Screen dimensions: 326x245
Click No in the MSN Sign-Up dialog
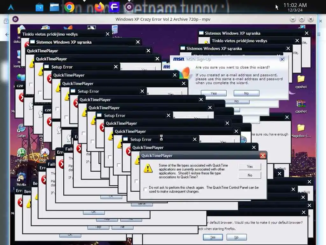tap(246, 93)
